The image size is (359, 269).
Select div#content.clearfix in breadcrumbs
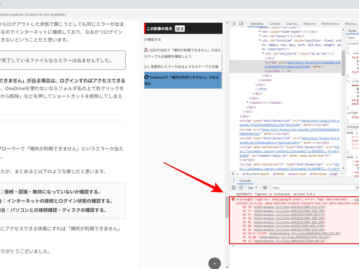[256, 174]
